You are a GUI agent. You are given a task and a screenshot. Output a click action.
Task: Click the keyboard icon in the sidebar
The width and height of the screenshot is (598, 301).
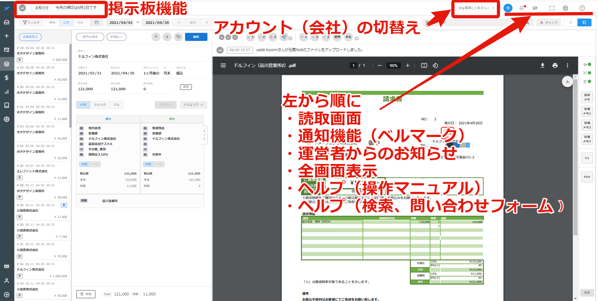(7, 266)
